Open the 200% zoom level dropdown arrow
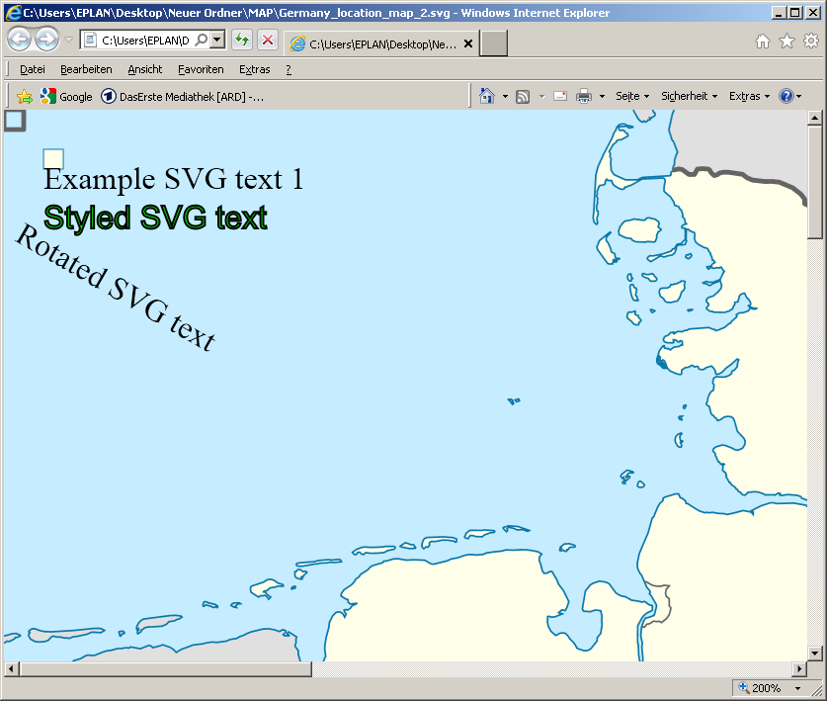Viewport: 827px width, 701px height. pos(797,688)
